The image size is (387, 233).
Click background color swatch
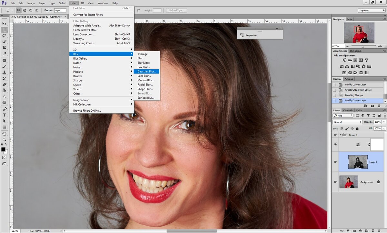pyautogui.click(x=6, y=152)
